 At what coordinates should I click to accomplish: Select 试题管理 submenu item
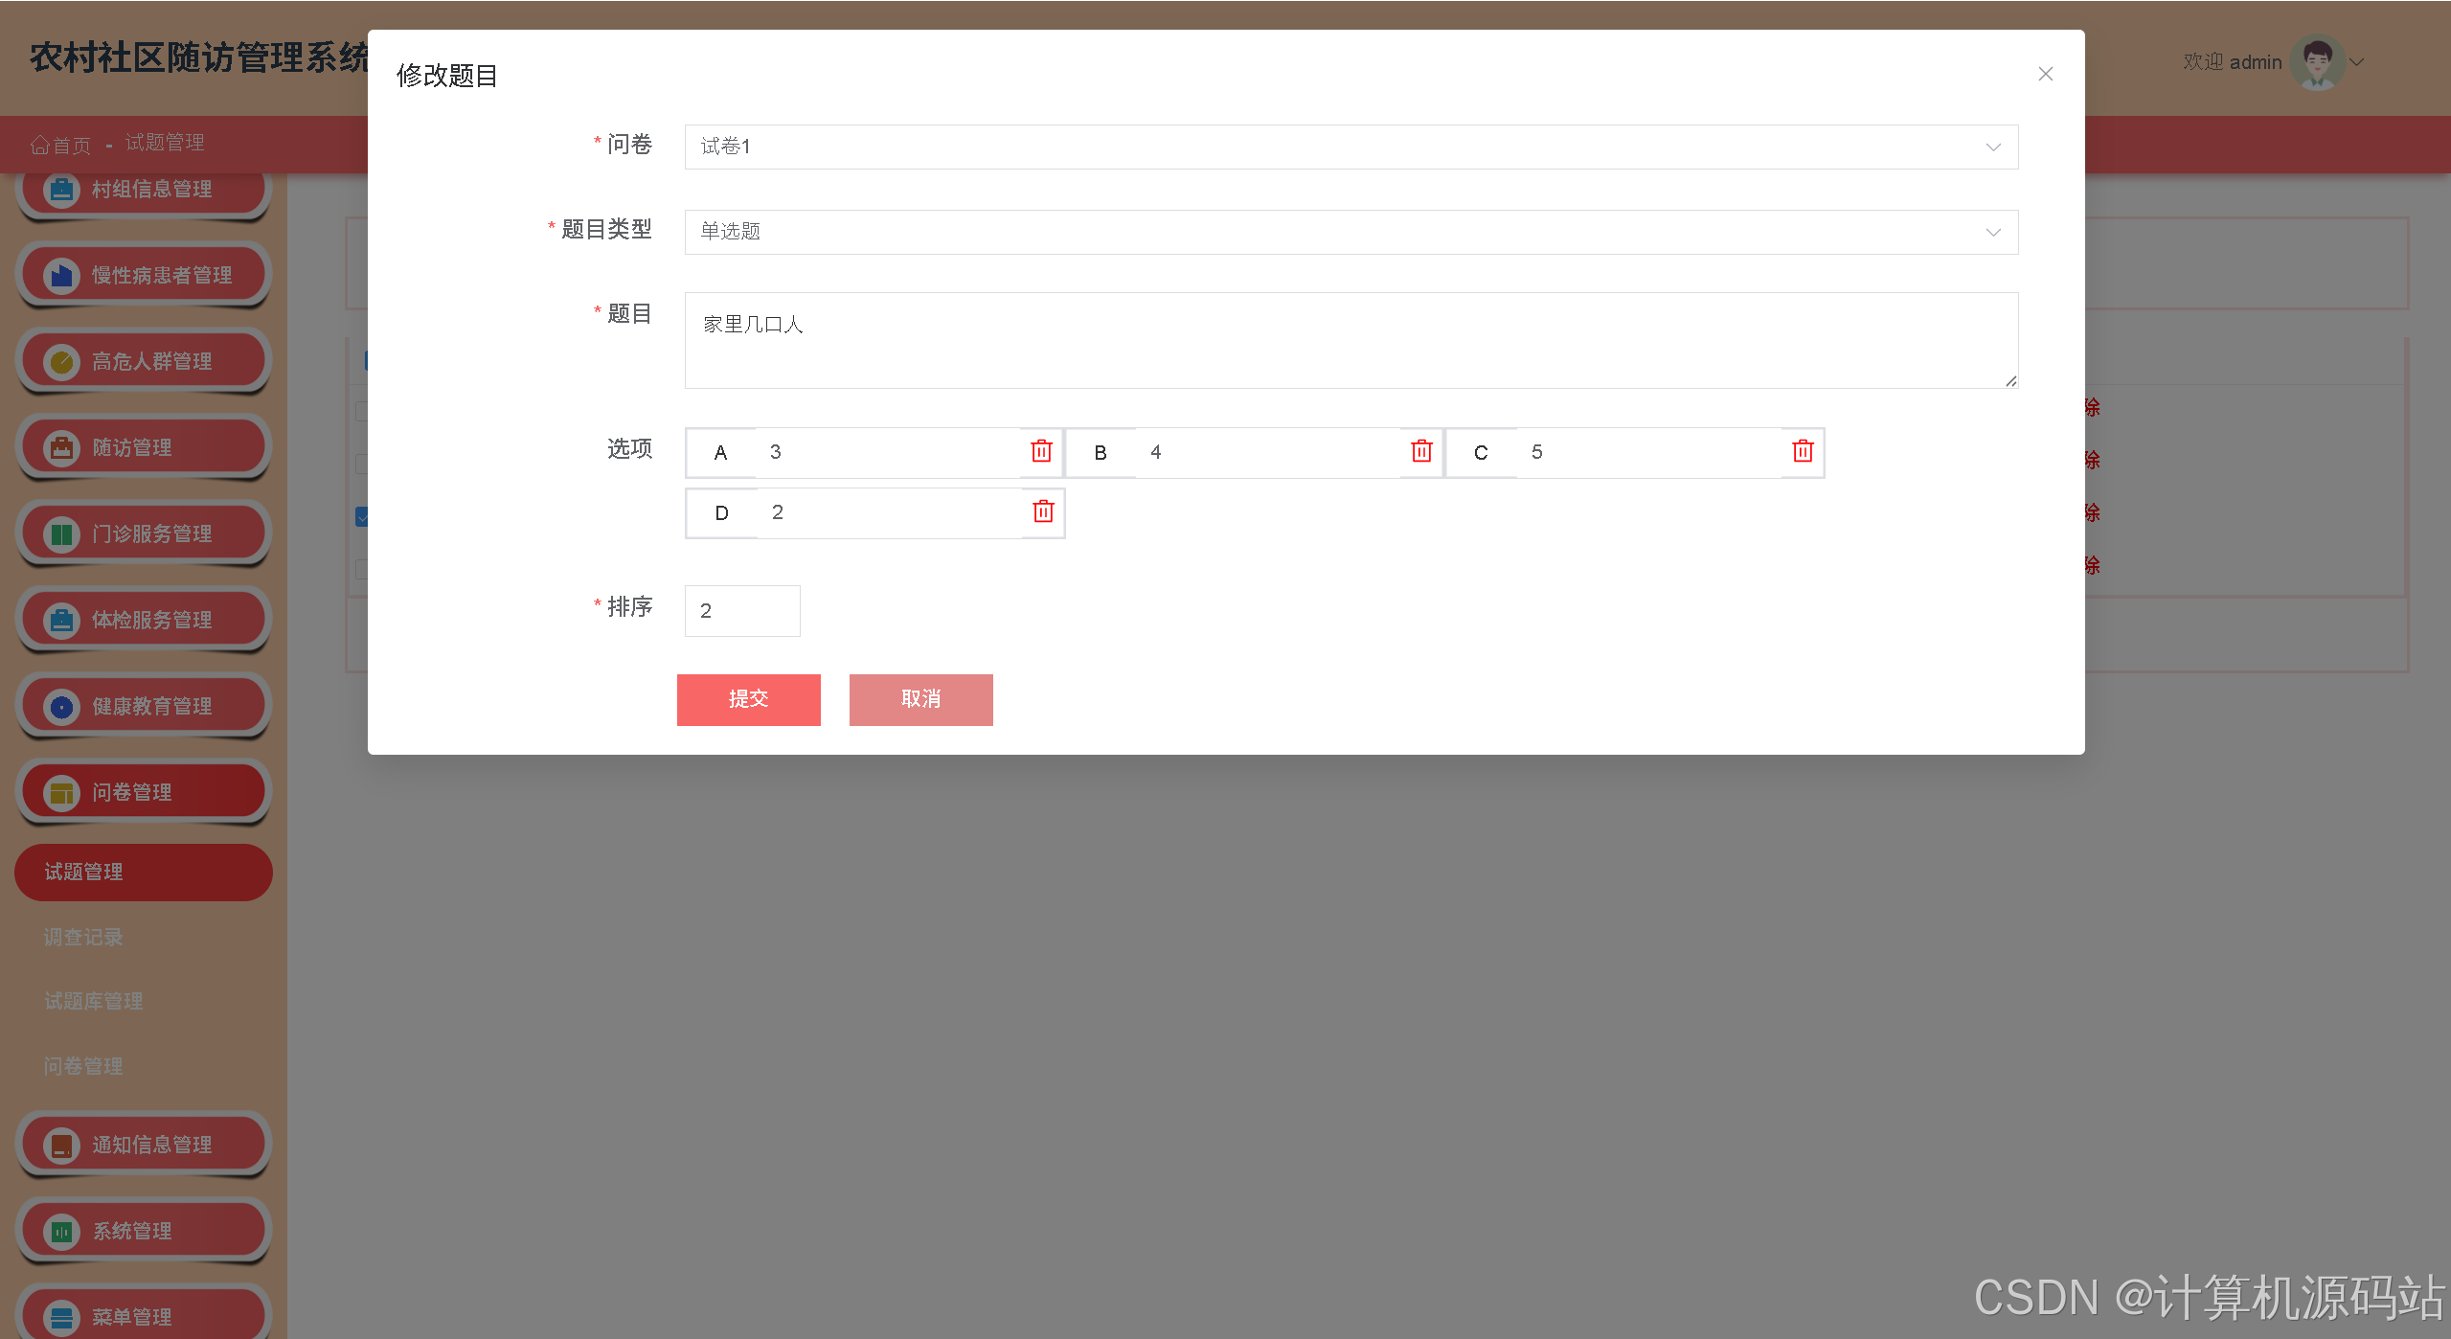pos(144,873)
